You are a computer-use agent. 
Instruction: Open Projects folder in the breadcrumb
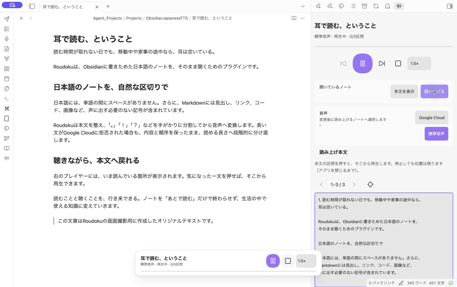tap(134, 18)
